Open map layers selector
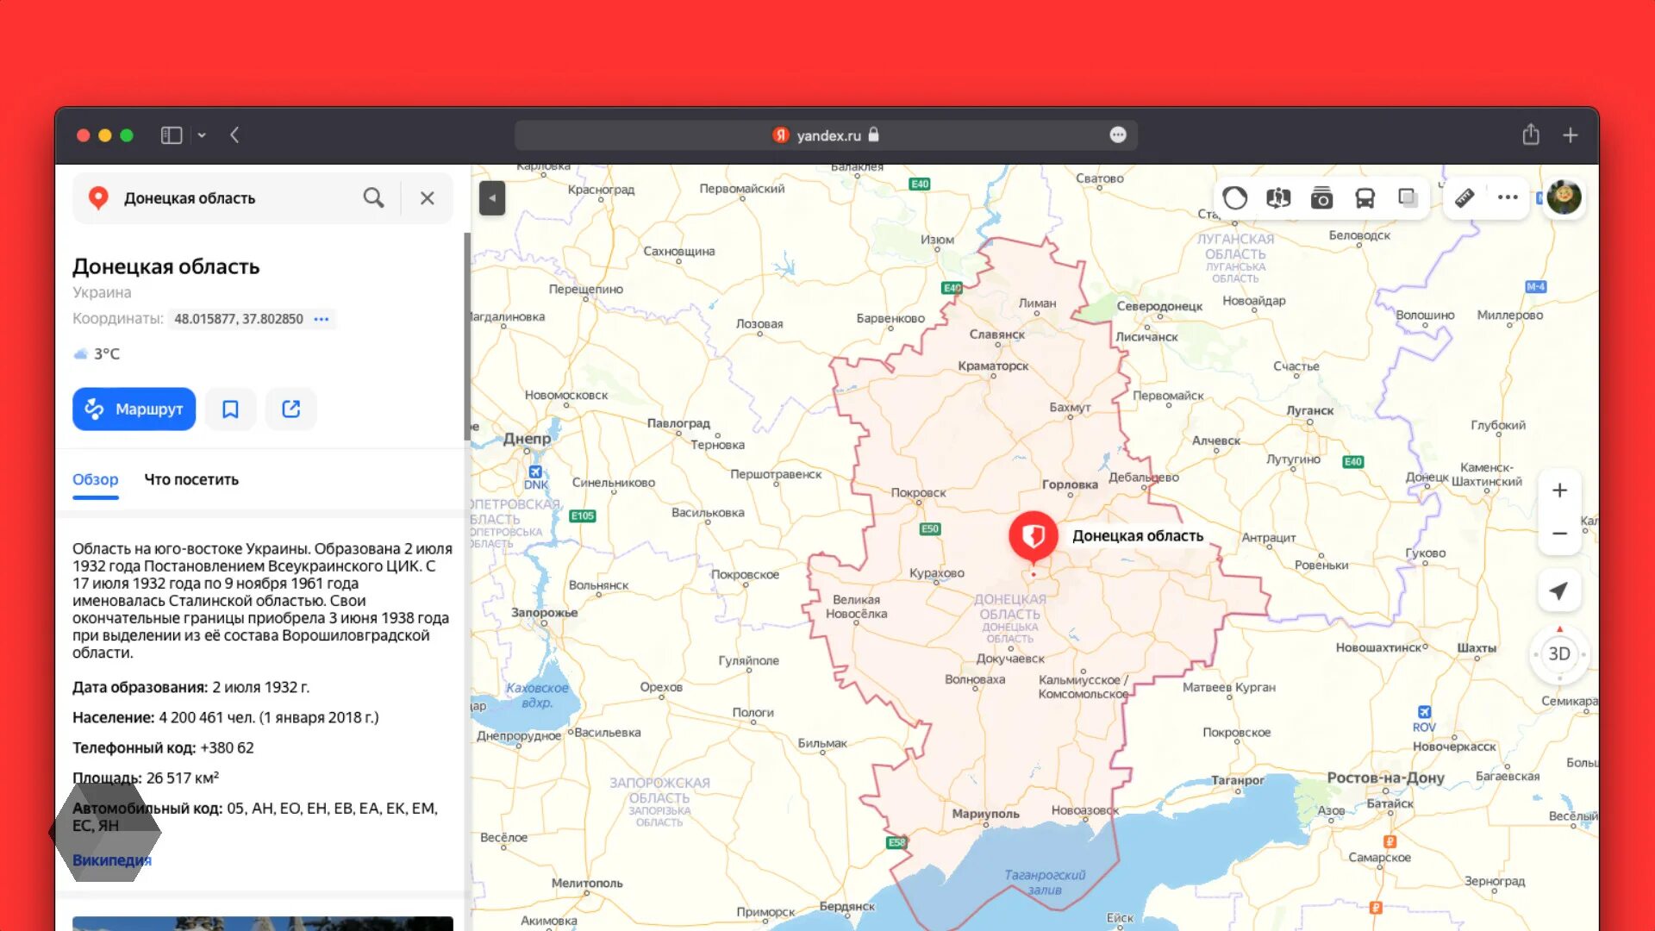The image size is (1655, 931). [x=1408, y=198]
